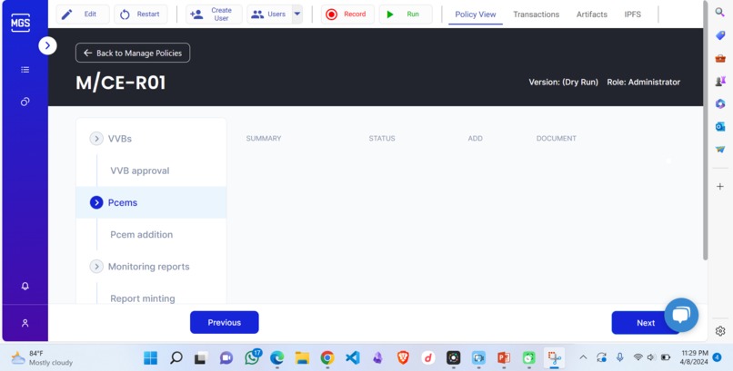Click Version (Dry Run) label
The height and width of the screenshot is (371, 733).
pyautogui.click(x=563, y=82)
